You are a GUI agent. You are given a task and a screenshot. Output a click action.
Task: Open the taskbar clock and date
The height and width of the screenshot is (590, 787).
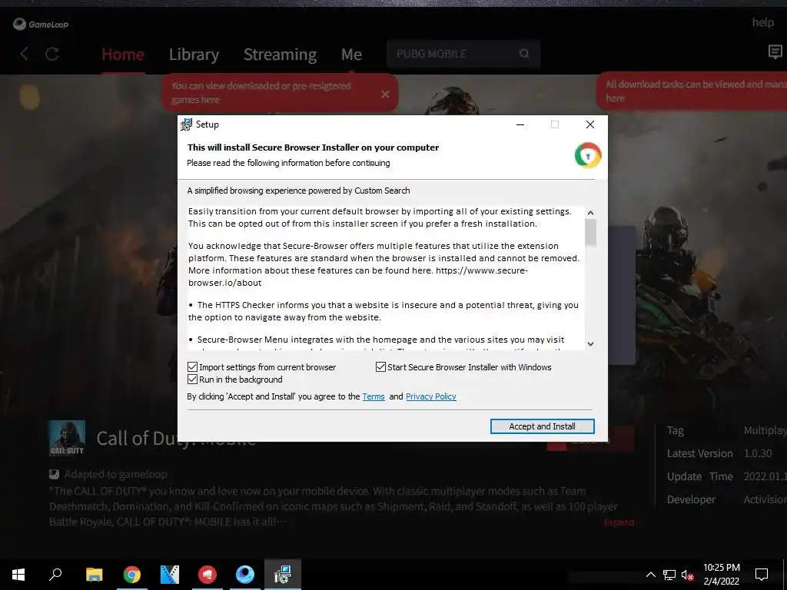[721, 575]
